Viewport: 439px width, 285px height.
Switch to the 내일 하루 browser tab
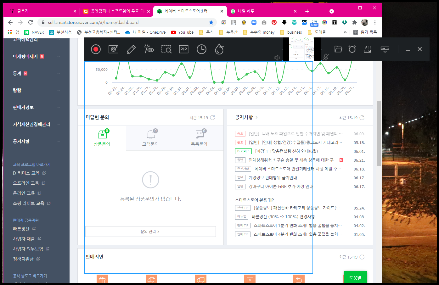pyautogui.click(x=263, y=11)
